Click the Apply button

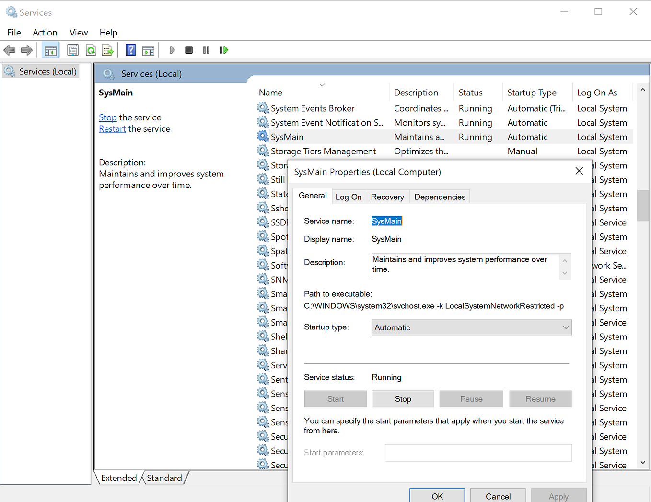[x=558, y=497]
